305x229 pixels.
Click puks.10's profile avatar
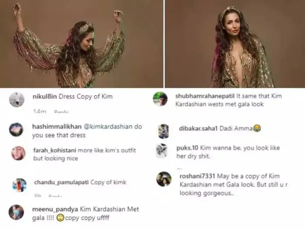click(x=162, y=150)
